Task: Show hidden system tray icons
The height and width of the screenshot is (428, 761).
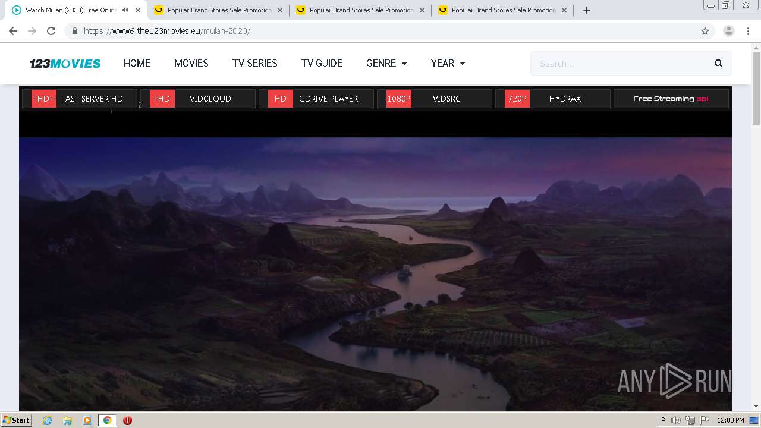Action: point(663,420)
